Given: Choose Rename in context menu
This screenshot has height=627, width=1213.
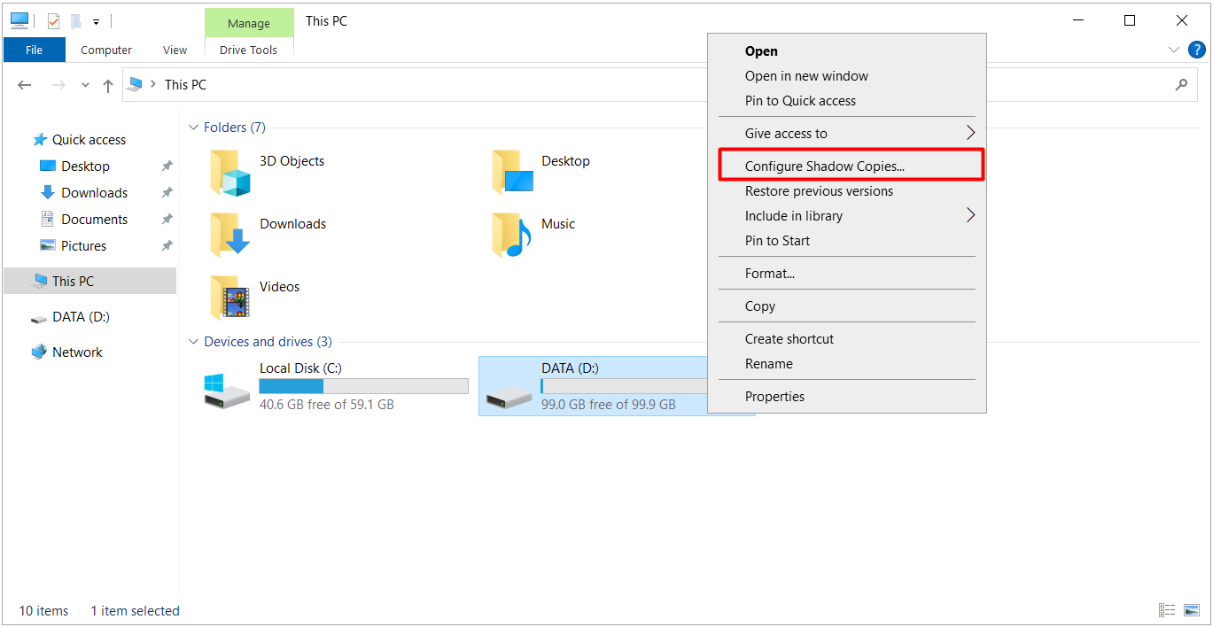Looking at the screenshot, I should (x=847, y=364).
